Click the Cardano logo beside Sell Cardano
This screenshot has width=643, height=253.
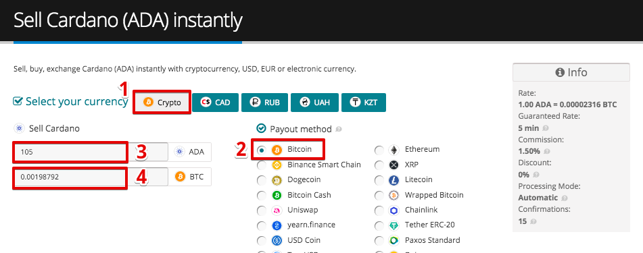click(18, 129)
